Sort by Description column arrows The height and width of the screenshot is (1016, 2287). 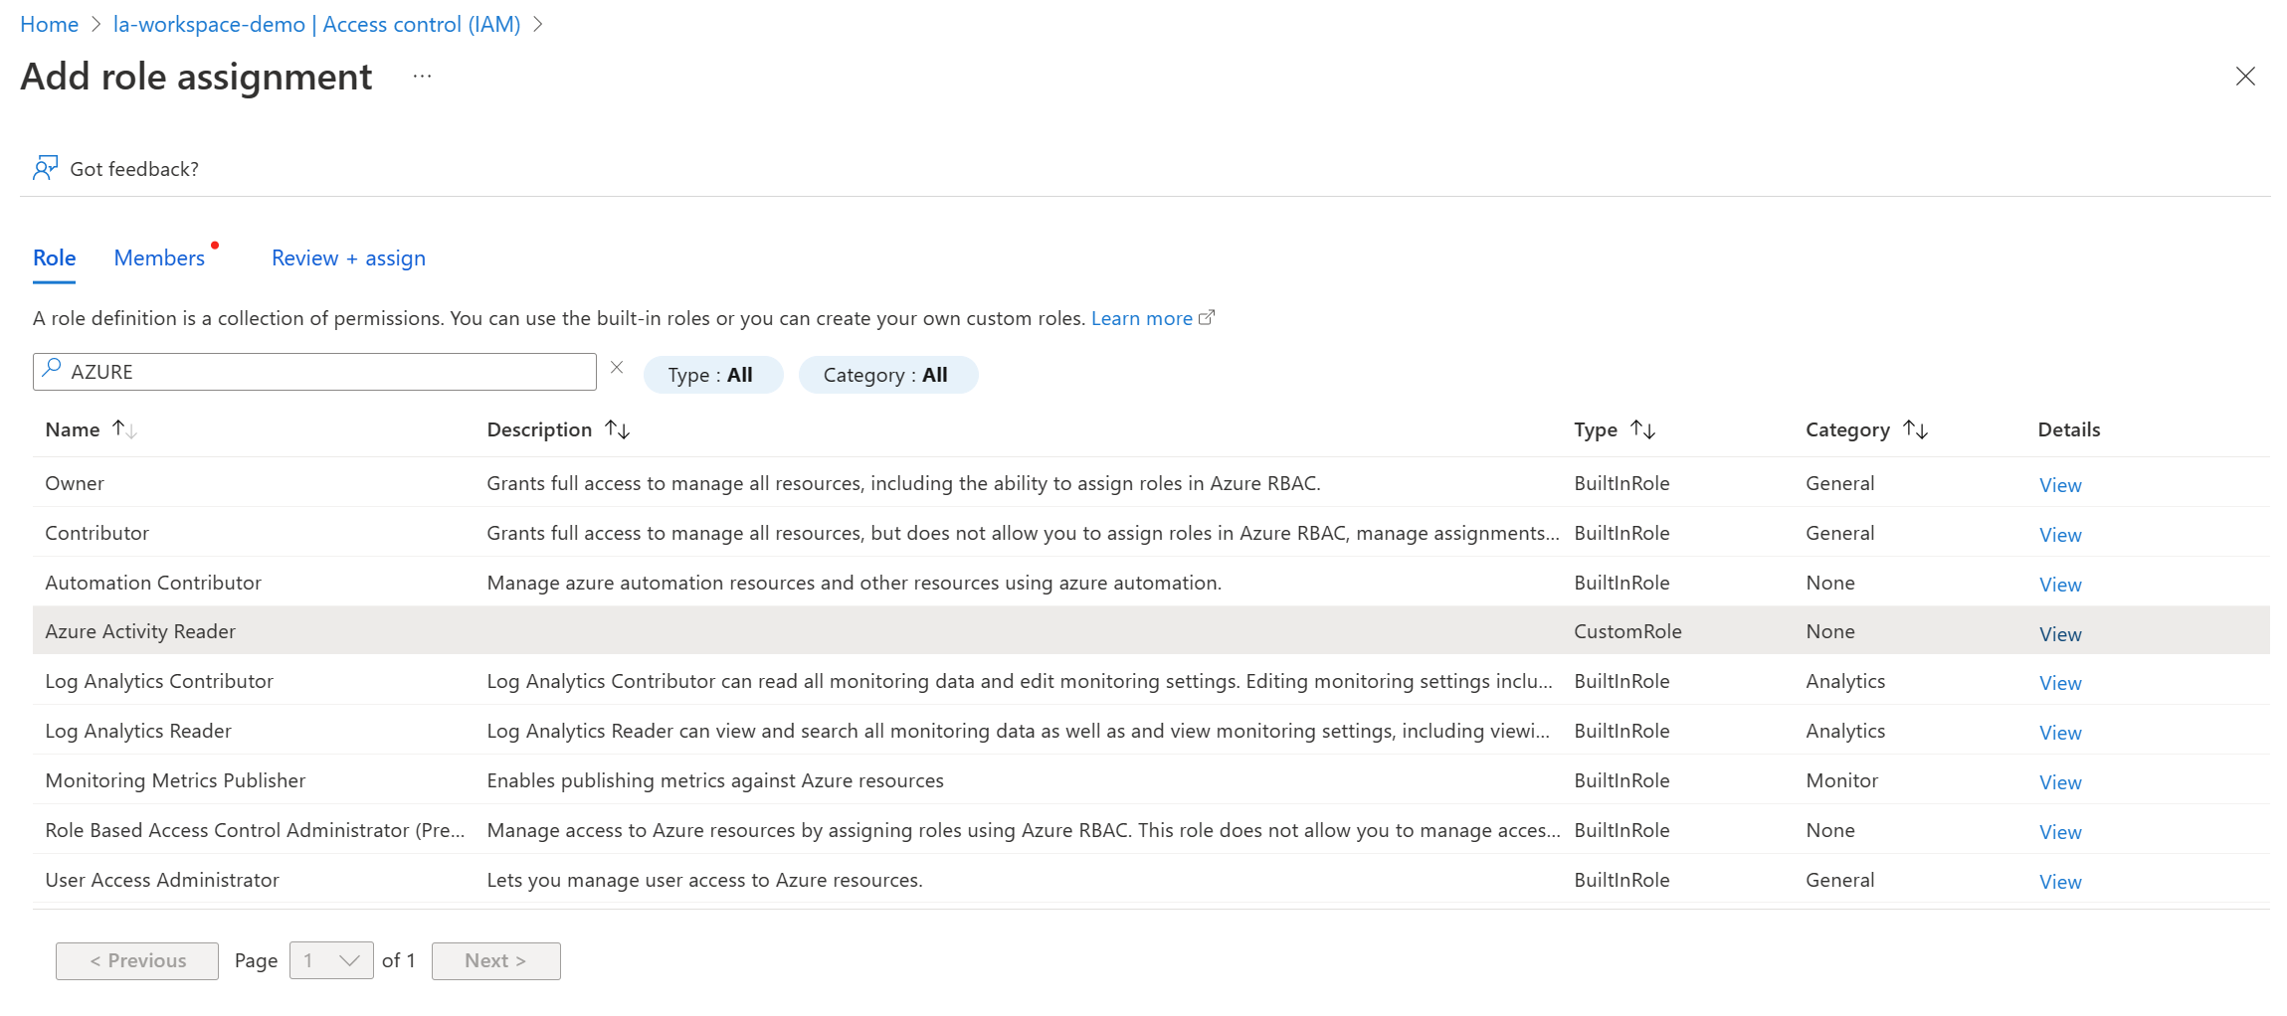[618, 429]
